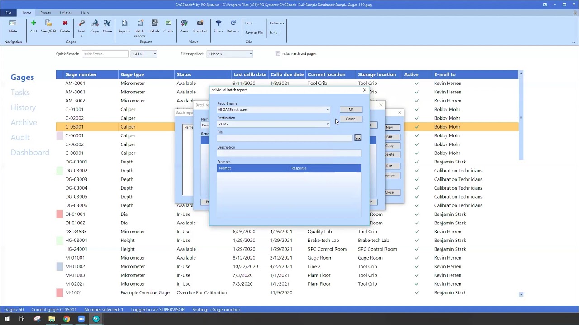Click the blue color flag for M-01002

[59, 266]
